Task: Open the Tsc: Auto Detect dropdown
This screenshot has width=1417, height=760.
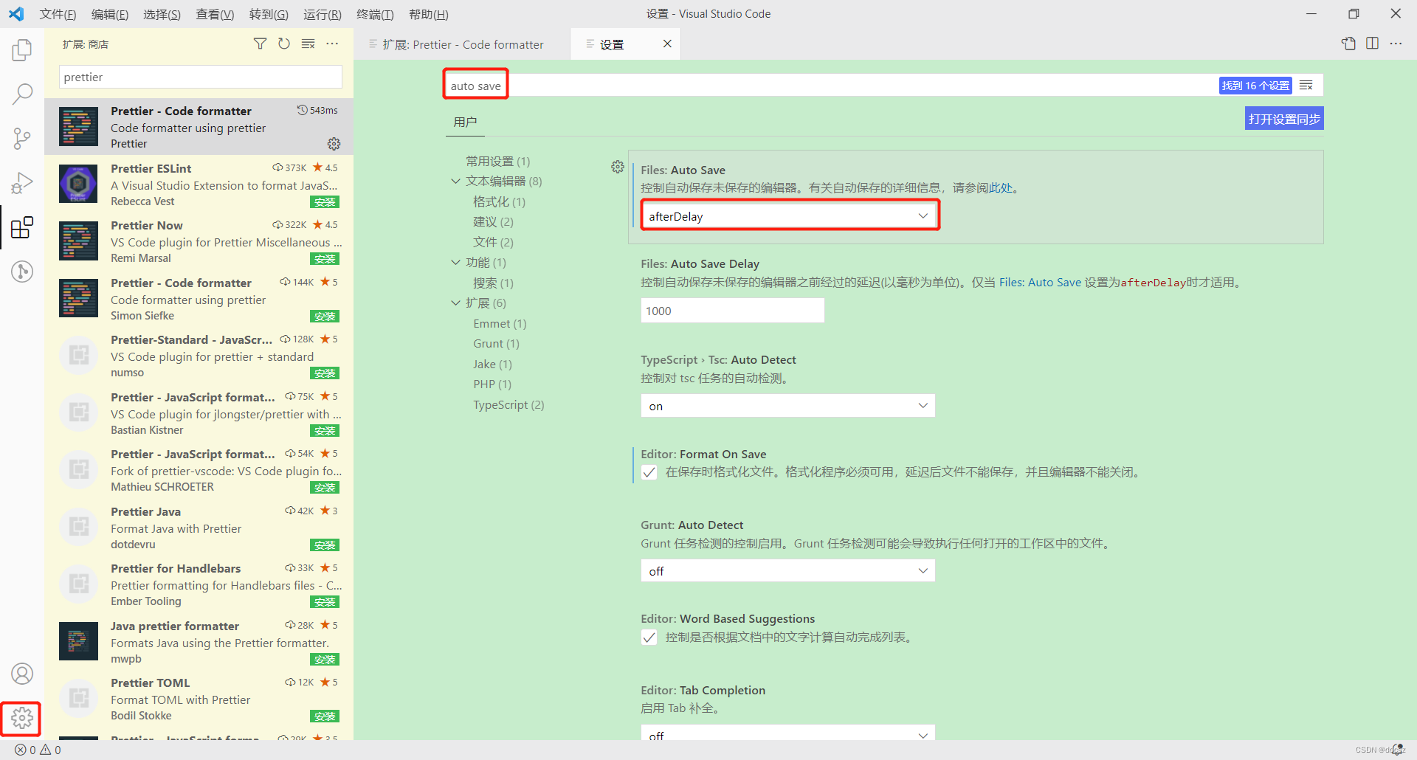Action: [788, 406]
